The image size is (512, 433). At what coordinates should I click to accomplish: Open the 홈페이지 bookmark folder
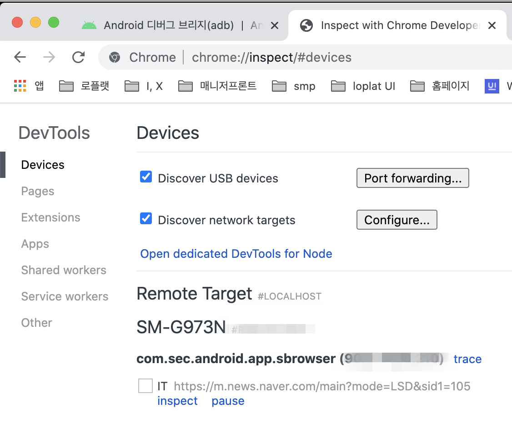click(440, 86)
